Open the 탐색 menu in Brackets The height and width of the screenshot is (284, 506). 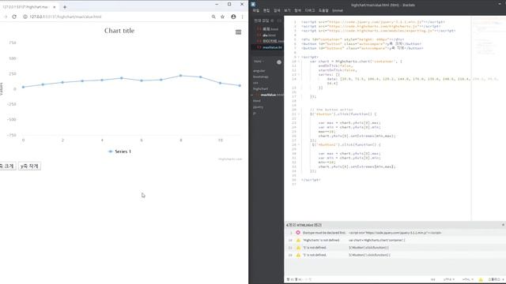coord(297,10)
